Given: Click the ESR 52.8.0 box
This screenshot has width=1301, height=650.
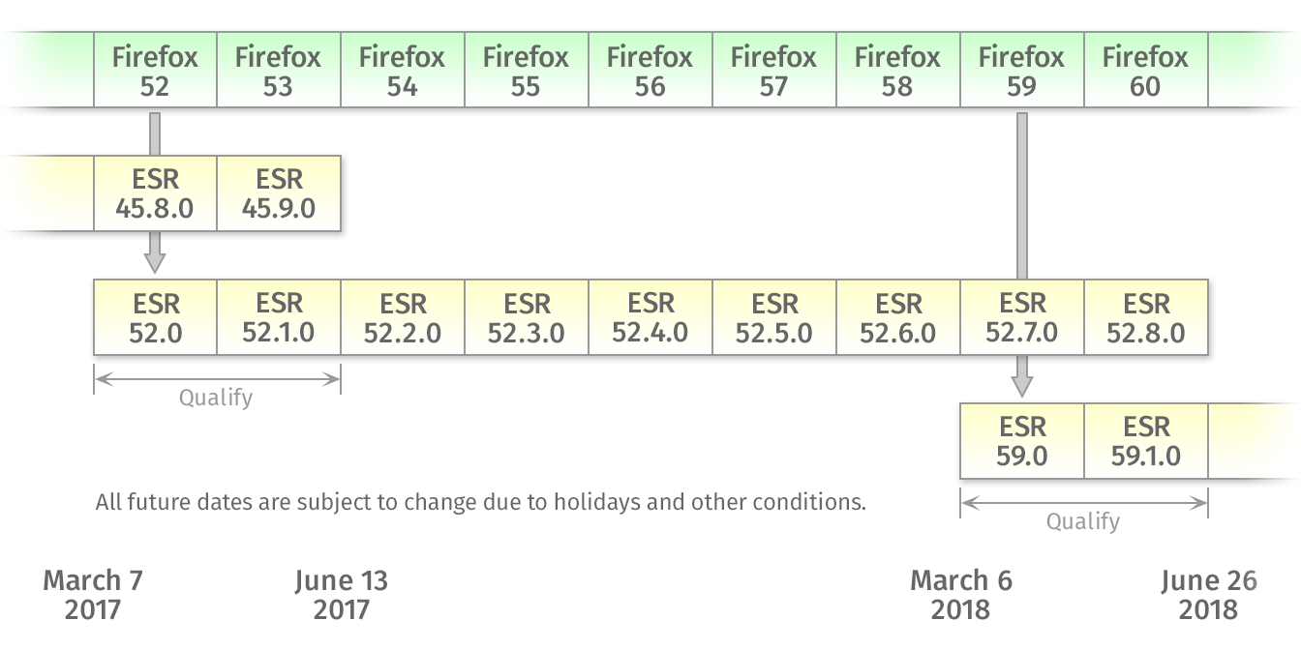Looking at the screenshot, I should 1146,317.
